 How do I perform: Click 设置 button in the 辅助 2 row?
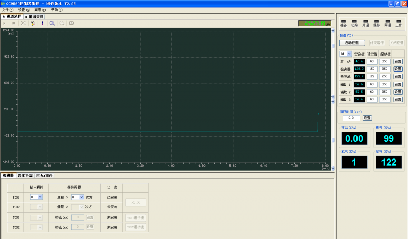tap(398, 92)
